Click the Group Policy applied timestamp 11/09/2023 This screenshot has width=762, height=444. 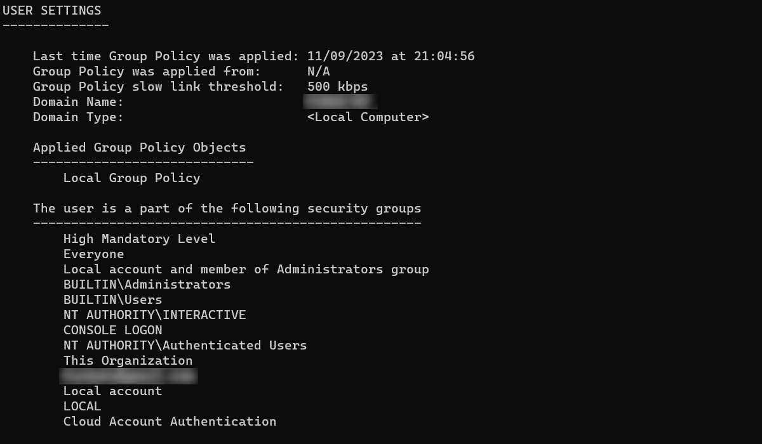pos(345,56)
